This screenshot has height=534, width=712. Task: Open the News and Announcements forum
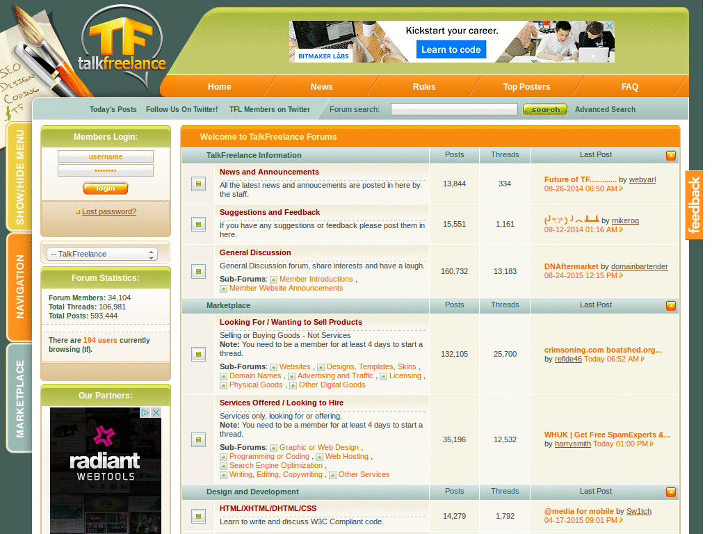click(x=269, y=172)
